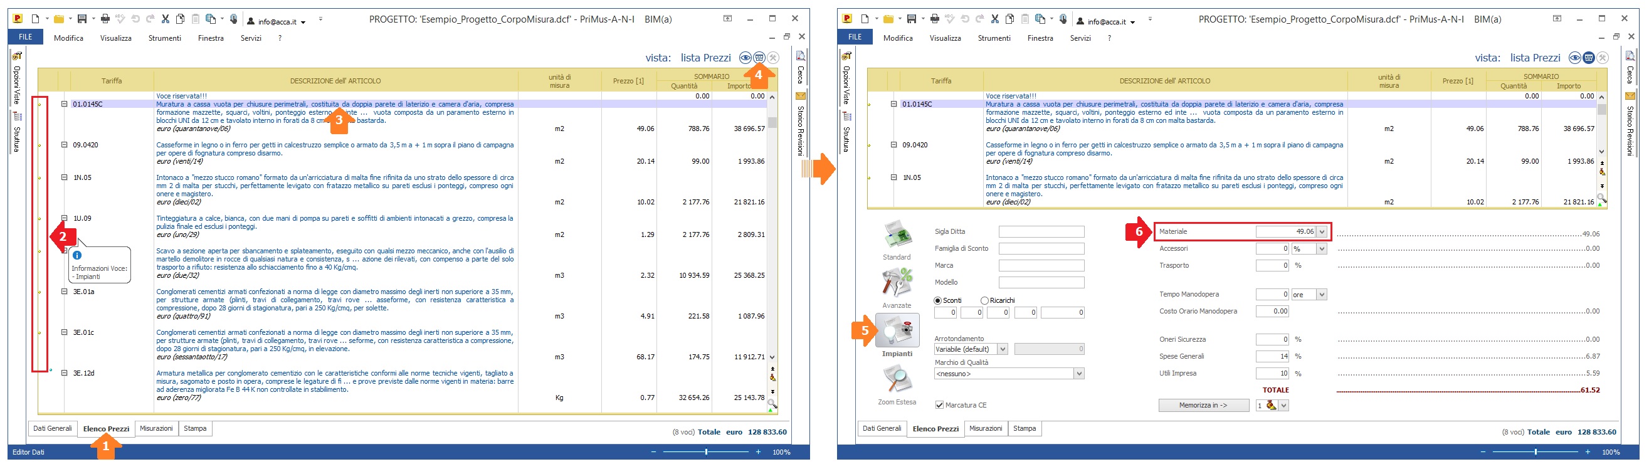Open the FILE menu in right window

pos(855,37)
